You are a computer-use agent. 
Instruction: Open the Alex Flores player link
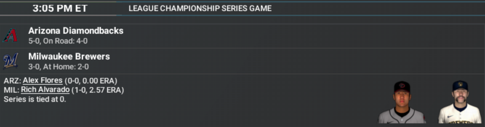tap(42, 81)
